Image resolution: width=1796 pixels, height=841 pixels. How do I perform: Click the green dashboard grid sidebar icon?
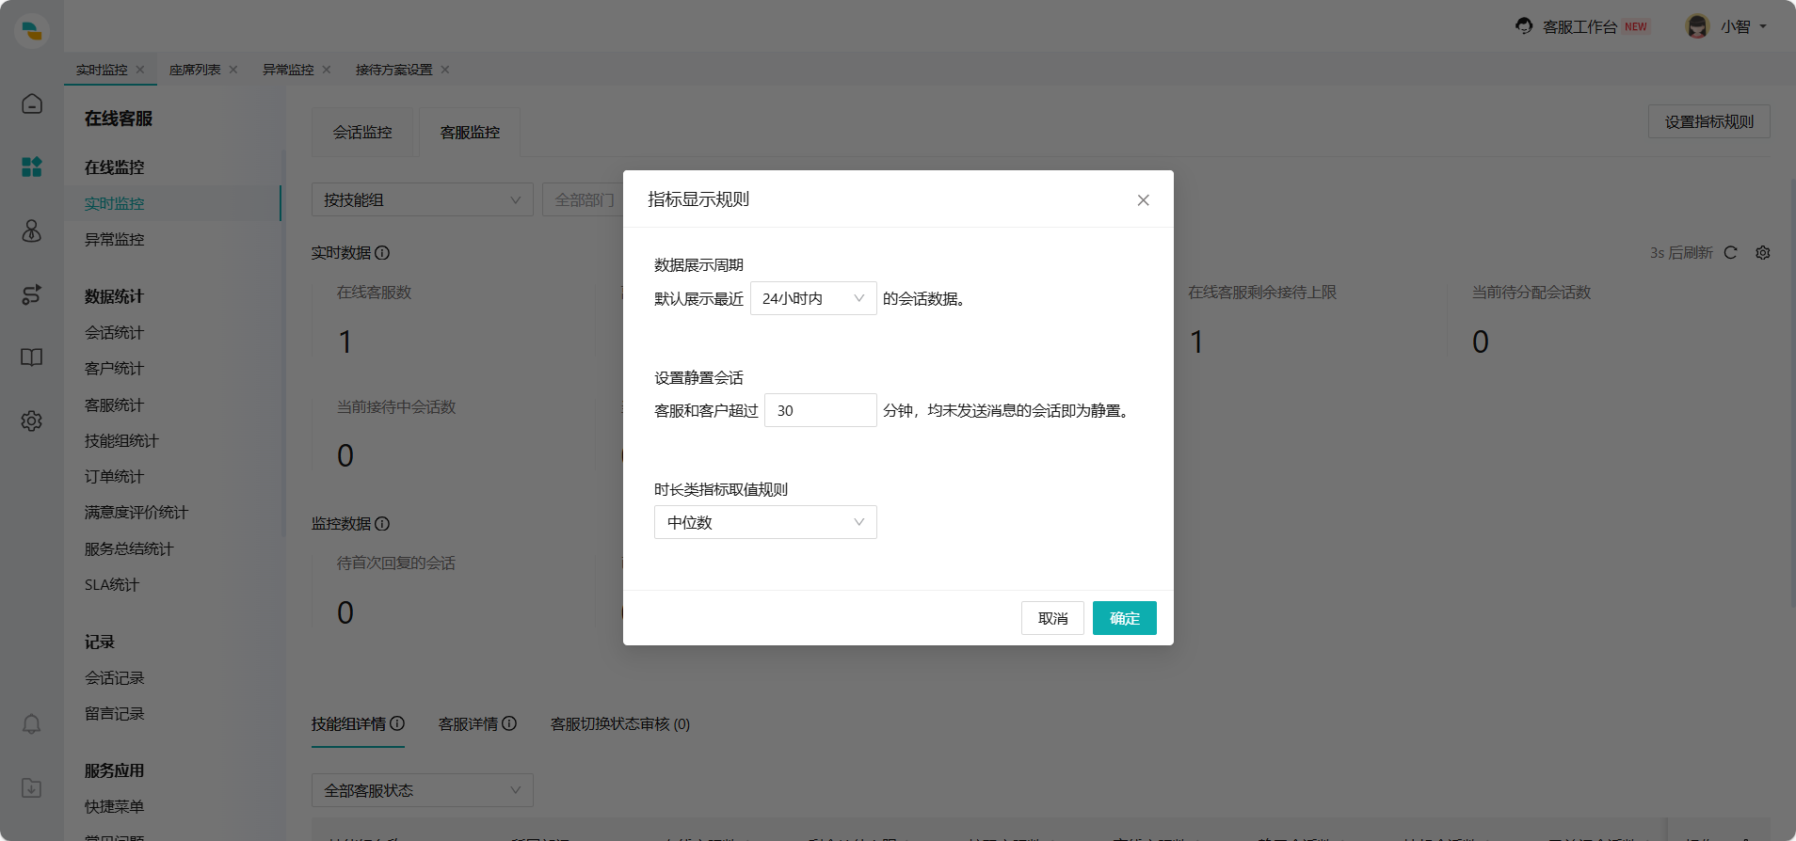point(32,167)
